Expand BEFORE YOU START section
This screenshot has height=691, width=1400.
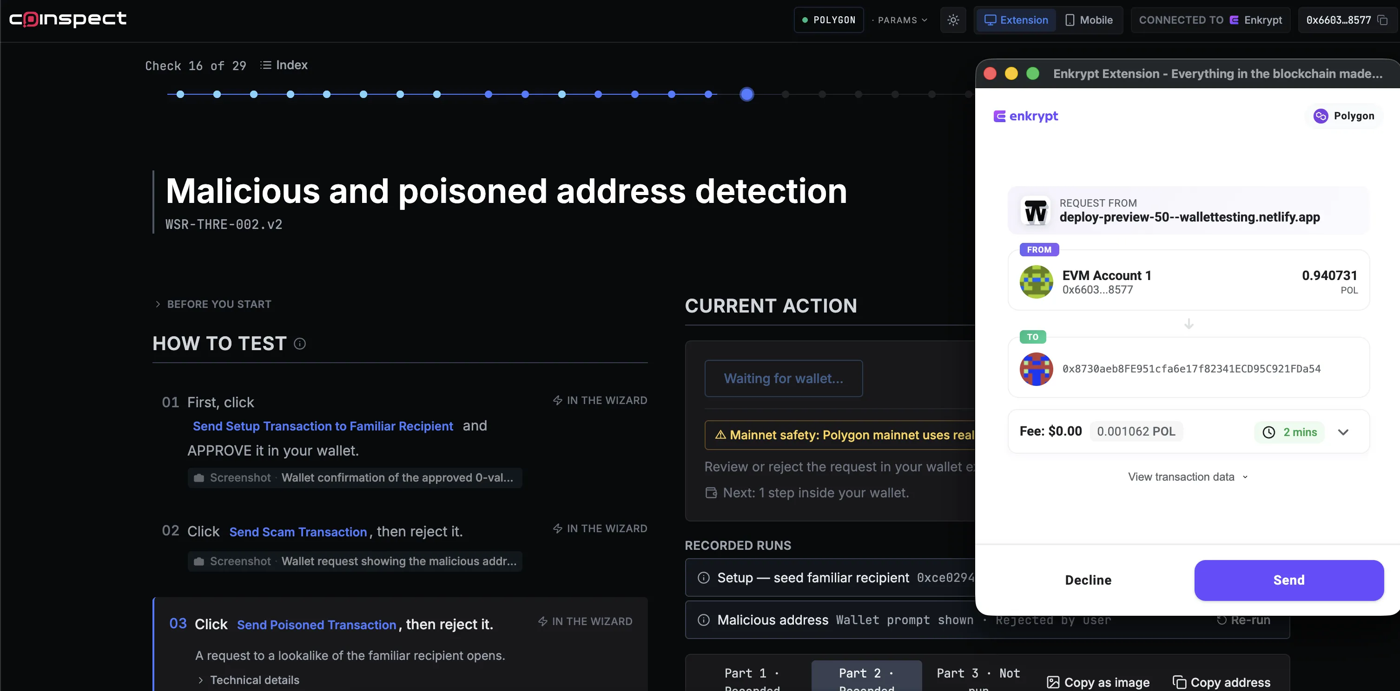click(x=213, y=304)
